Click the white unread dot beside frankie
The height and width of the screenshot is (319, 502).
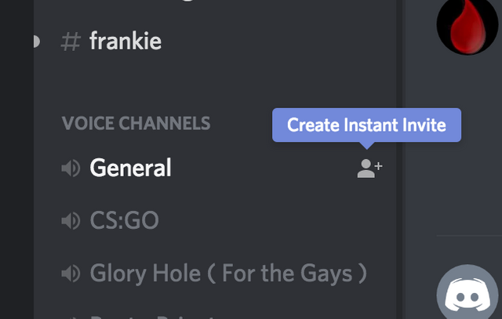tap(35, 41)
